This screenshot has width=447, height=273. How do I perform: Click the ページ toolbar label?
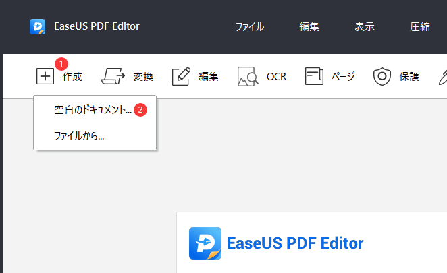343,77
